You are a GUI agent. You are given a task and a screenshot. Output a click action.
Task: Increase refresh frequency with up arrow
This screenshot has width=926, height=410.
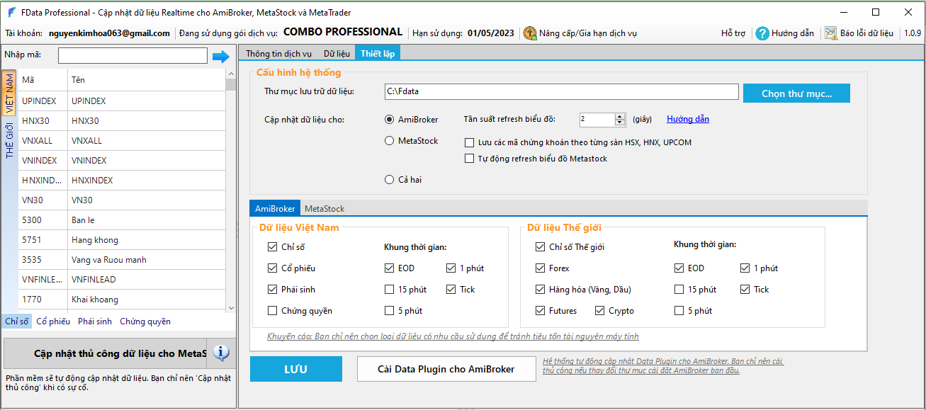tap(620, 116)
